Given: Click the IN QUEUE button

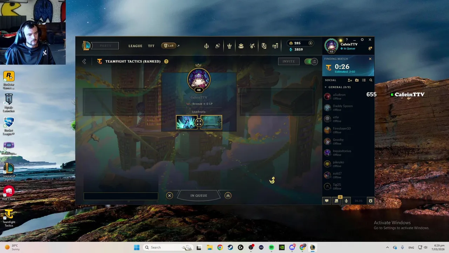Looking at the screenshot, I should click(x=199, y=196).
